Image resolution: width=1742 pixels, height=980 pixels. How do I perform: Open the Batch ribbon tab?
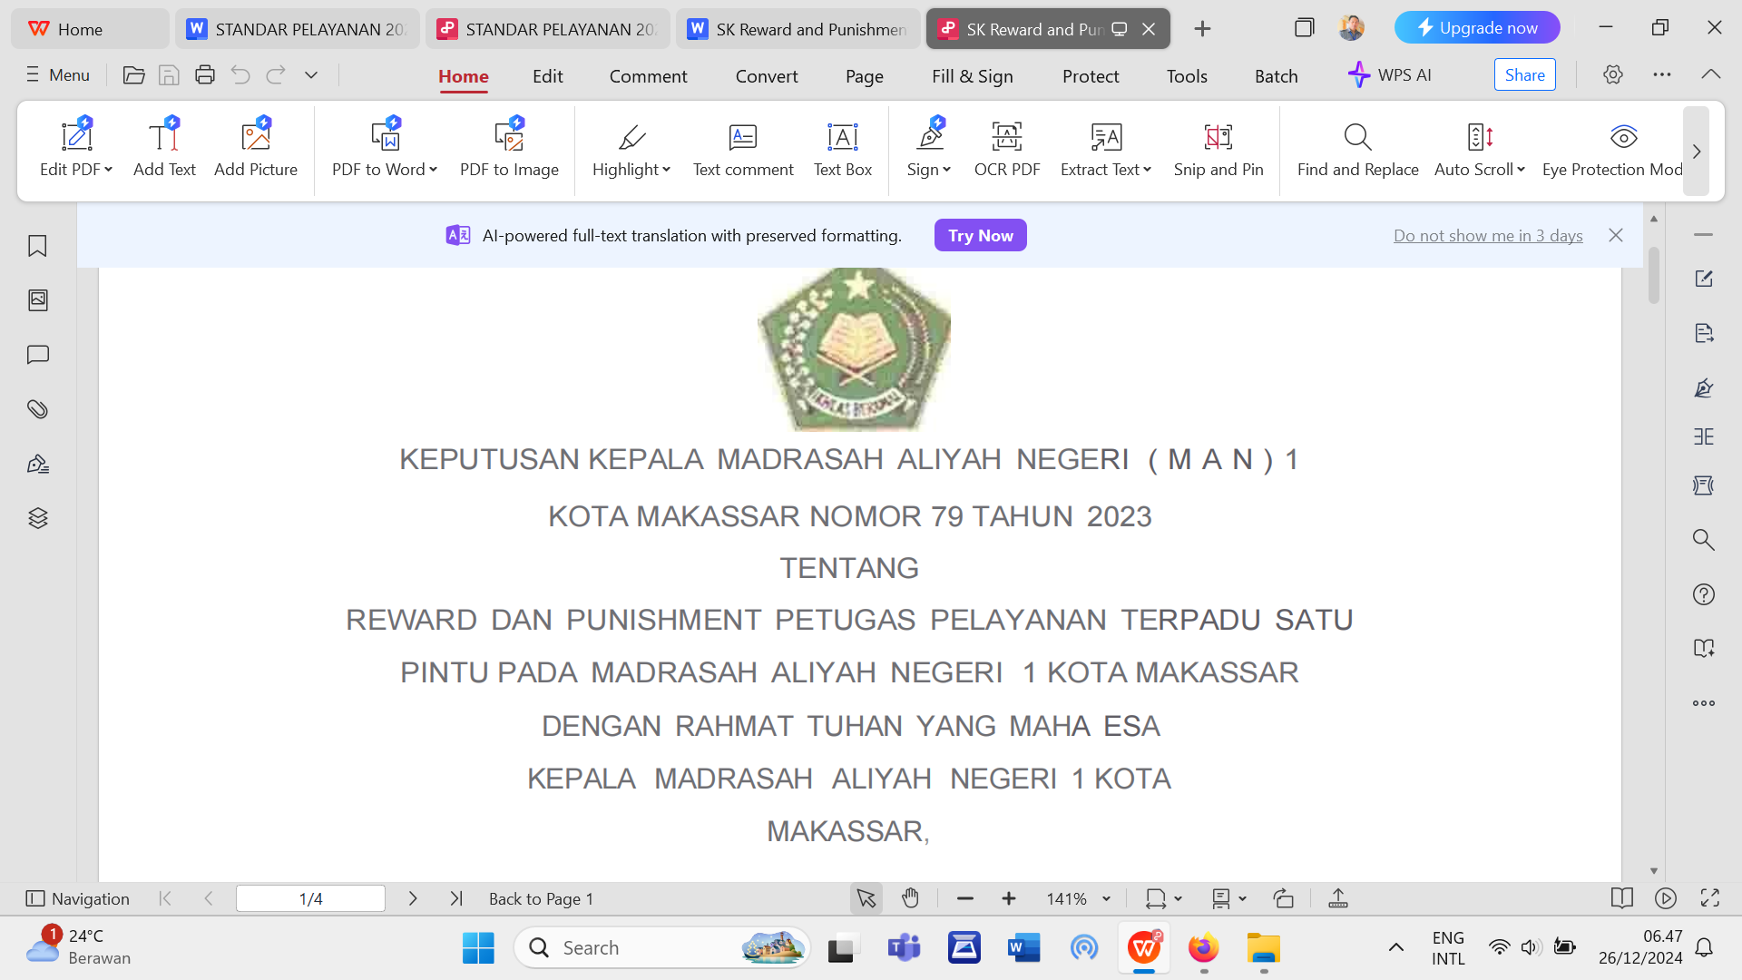(x=1277, y=76)
